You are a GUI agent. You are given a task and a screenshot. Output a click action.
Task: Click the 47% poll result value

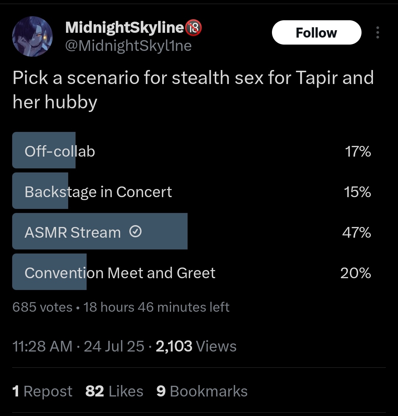pos(356,233)
